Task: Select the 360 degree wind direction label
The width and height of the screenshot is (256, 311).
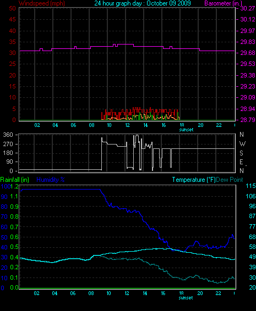Action: click(x=8, y=135)
